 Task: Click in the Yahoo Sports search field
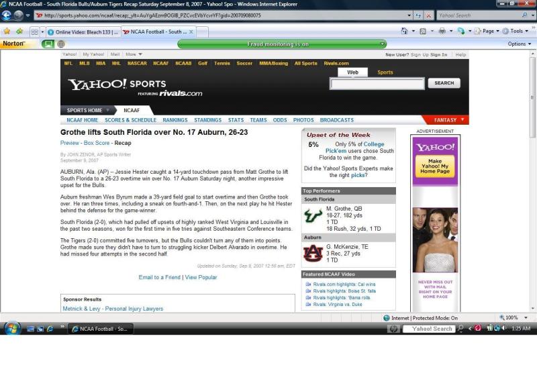[377, 83]
